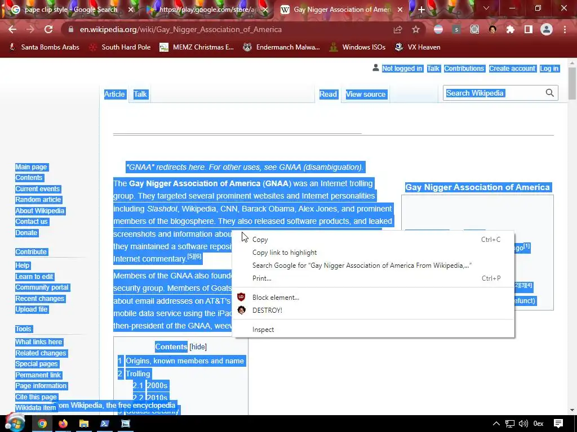The height and width of the screenshot is (432, 577).
Task: Open the Endermanch Malwa... bookmark
Action: (282, 47)
